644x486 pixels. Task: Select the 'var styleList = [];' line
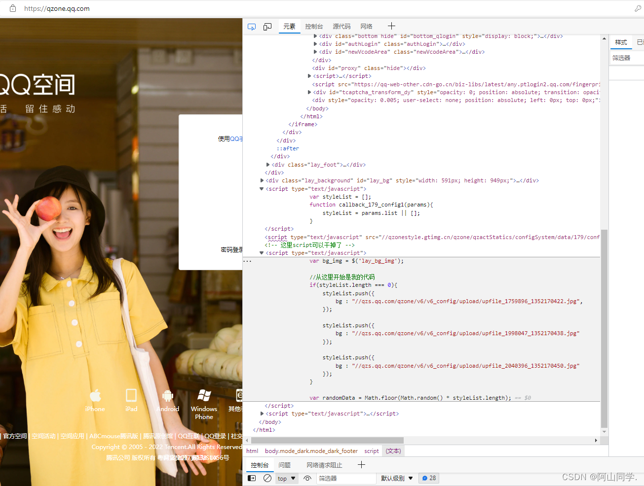[x=340, y=197]
